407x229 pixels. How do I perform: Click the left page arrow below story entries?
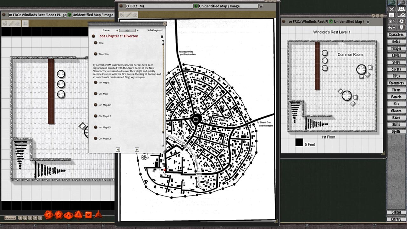[117, 149]
